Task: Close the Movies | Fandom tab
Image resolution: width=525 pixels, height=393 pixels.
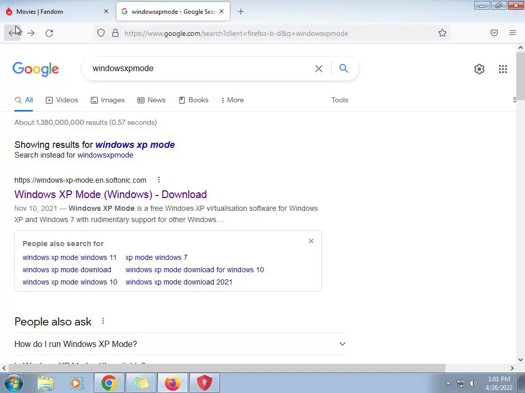Action: pyautogui.click(x=106, y=11)
